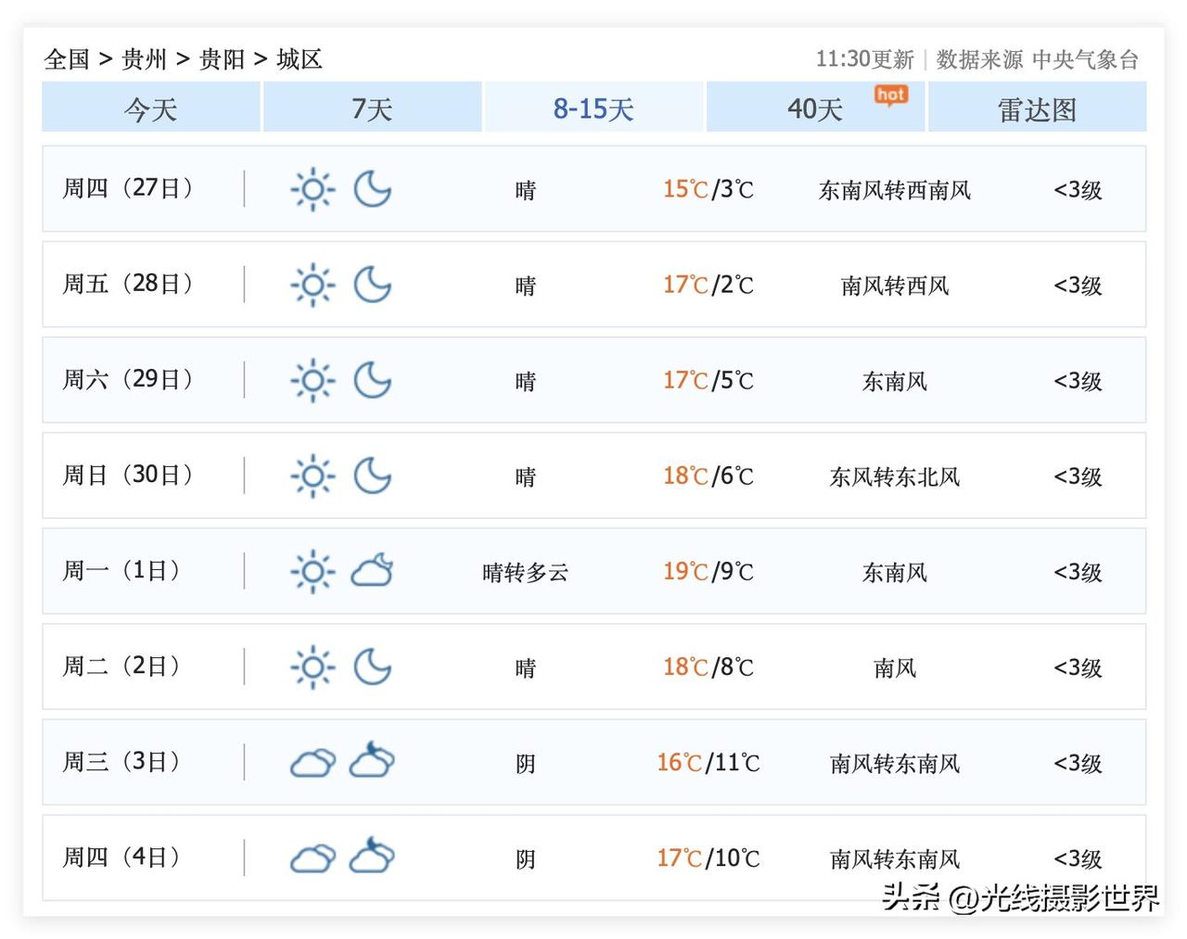This screenshot has width=1187, height=939.
Task: Select the 8-15天 forecast tab
Action: (x=593, y=108)
